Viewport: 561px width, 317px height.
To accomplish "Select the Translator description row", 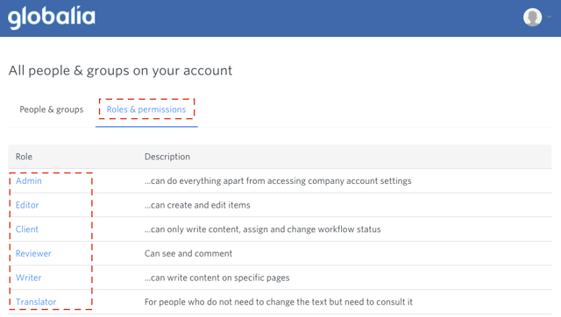I will click(x=279, y=302).
